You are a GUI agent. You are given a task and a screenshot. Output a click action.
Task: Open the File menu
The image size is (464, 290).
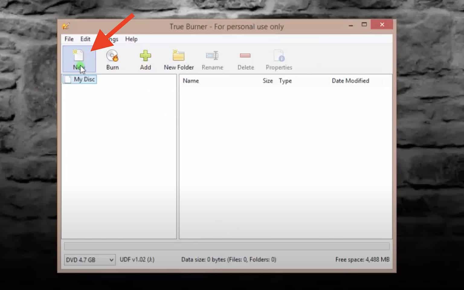pyautogui.click(x=69, y=39)
